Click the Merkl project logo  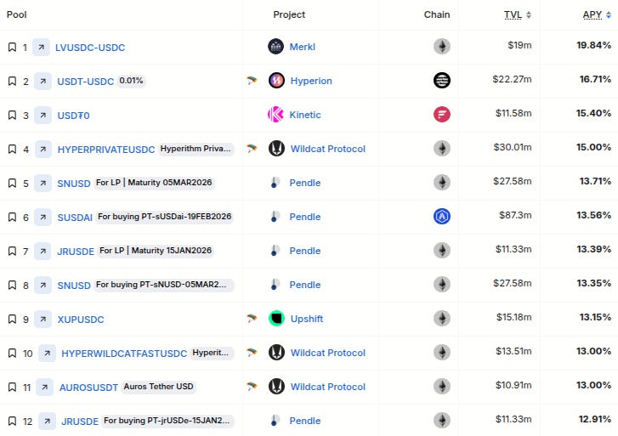click(276, 47)
